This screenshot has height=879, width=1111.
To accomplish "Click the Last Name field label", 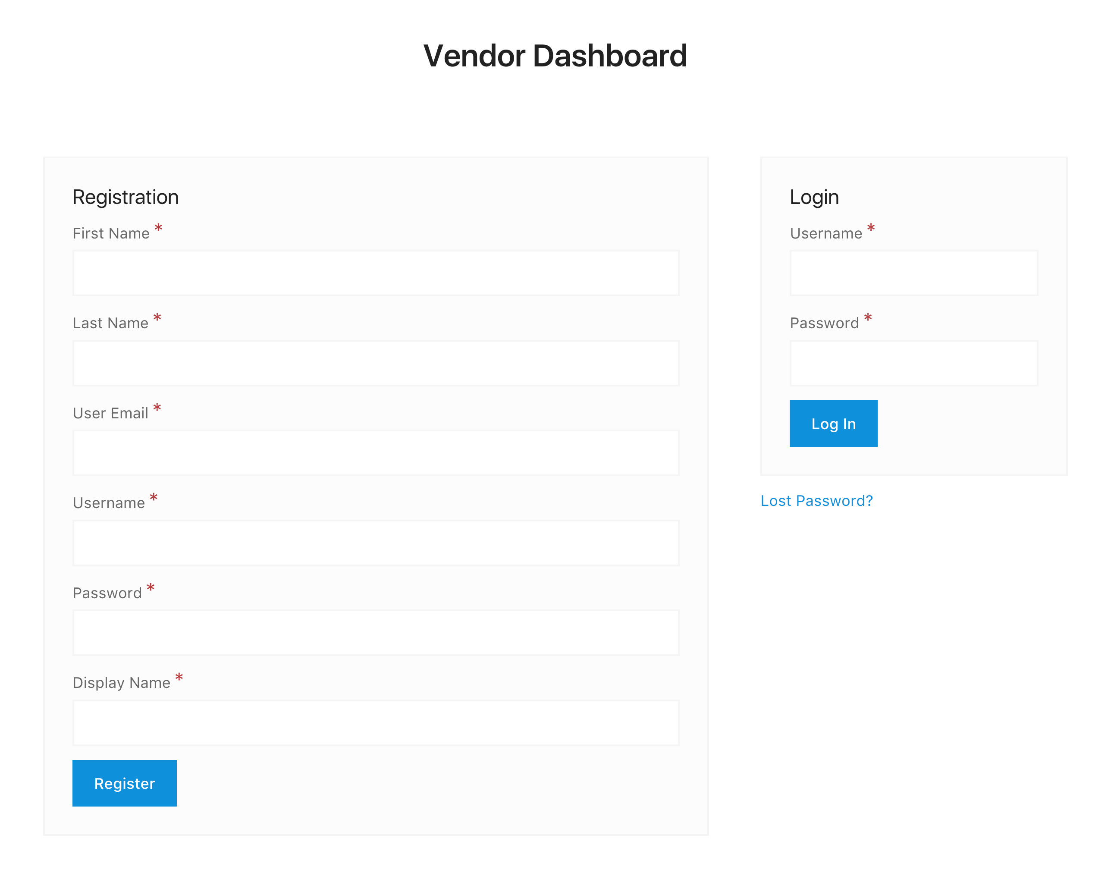I will (110, 323).
